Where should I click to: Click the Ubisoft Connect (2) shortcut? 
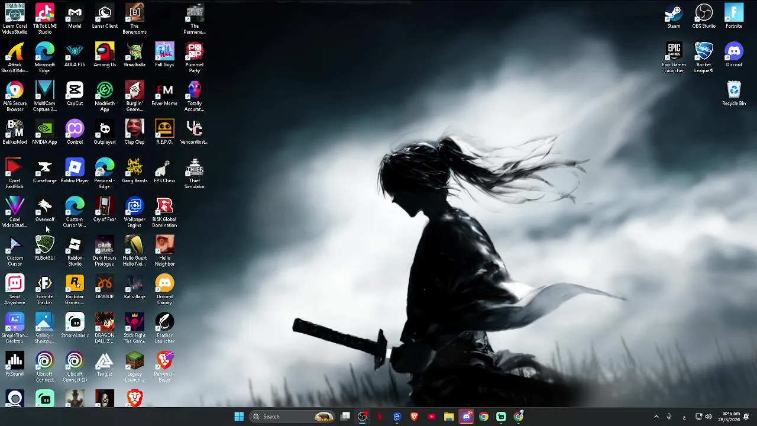pos(75,366)
